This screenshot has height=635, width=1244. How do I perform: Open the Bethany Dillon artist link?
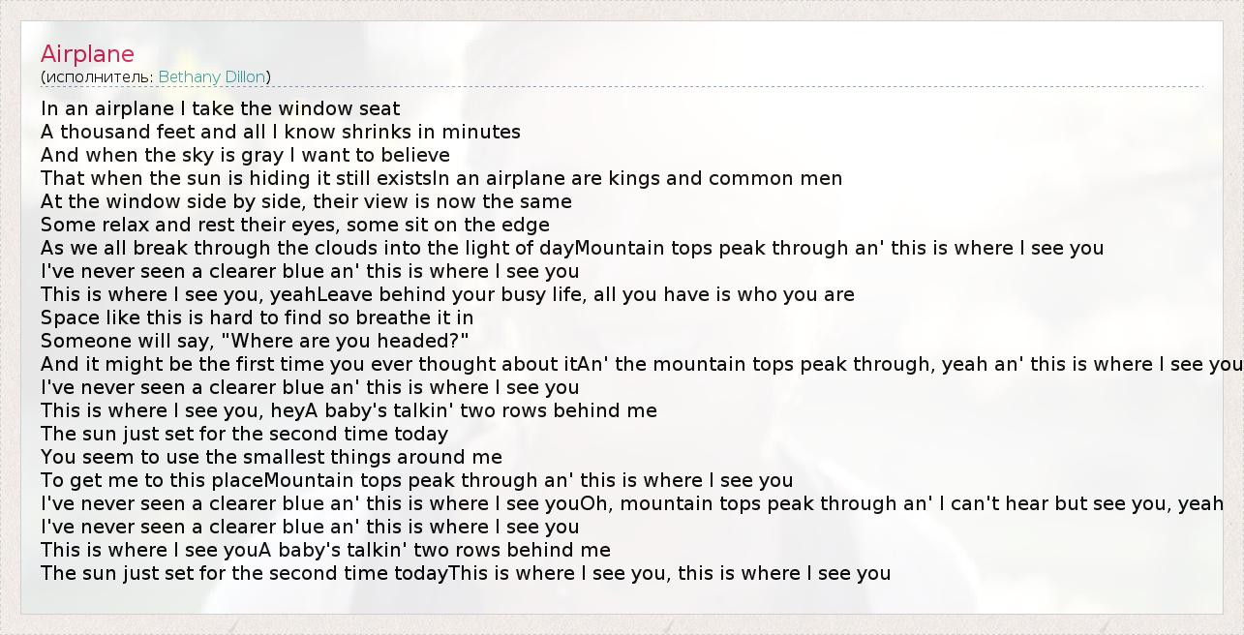(213, 76)
